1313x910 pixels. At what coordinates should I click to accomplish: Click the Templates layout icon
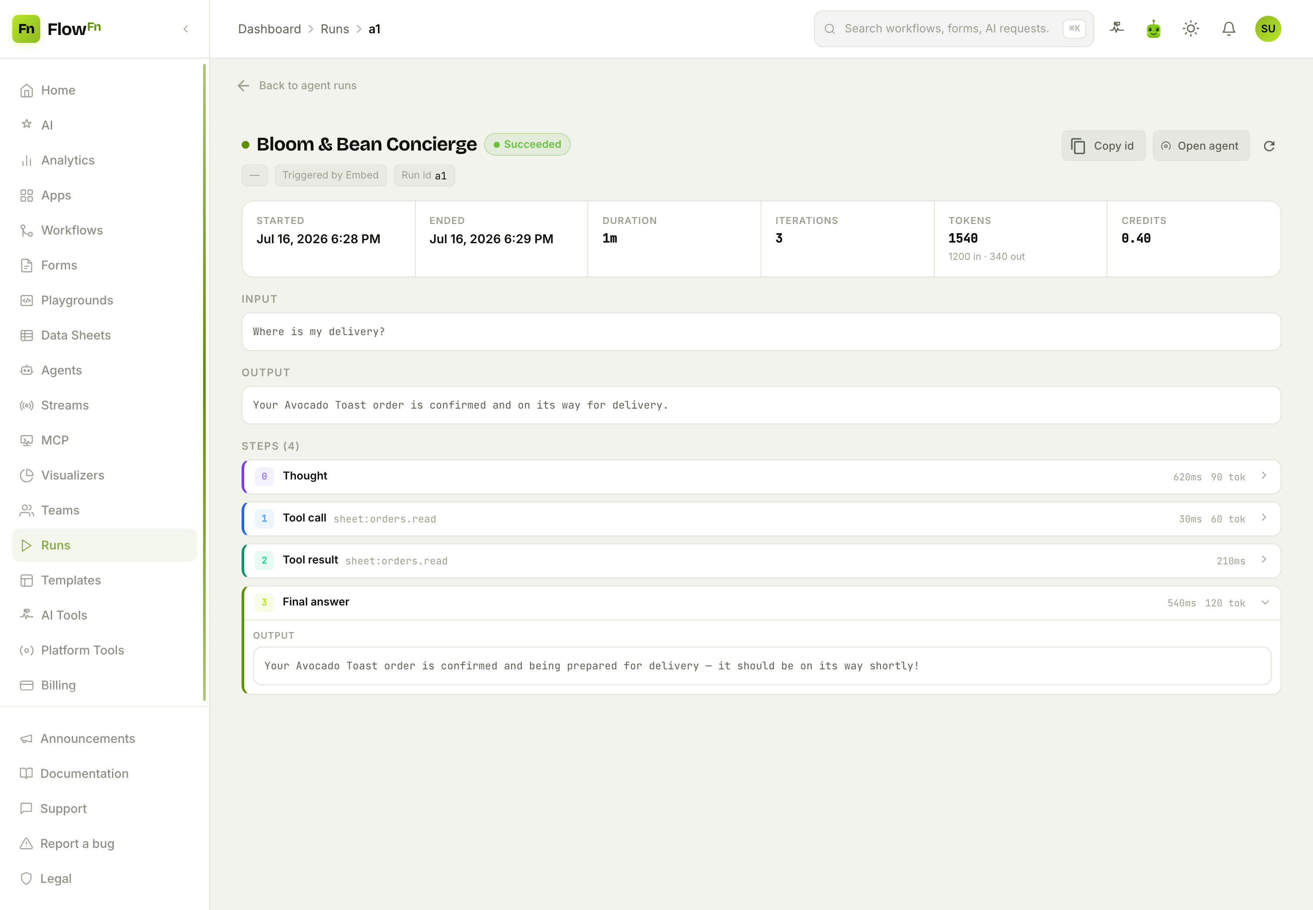26,581
